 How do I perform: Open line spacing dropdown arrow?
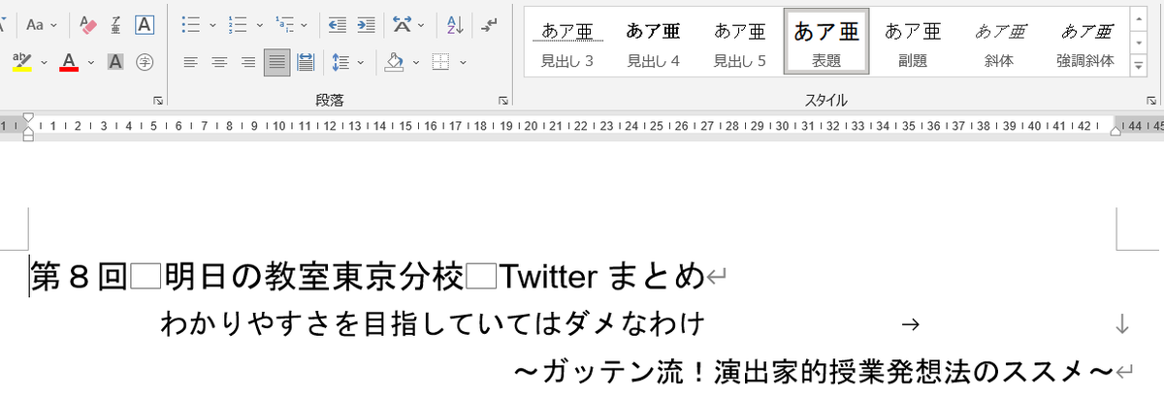click(x=361, y=62)
